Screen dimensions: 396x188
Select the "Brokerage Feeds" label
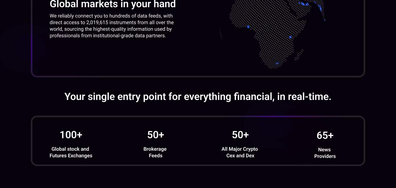click(155, 152)
